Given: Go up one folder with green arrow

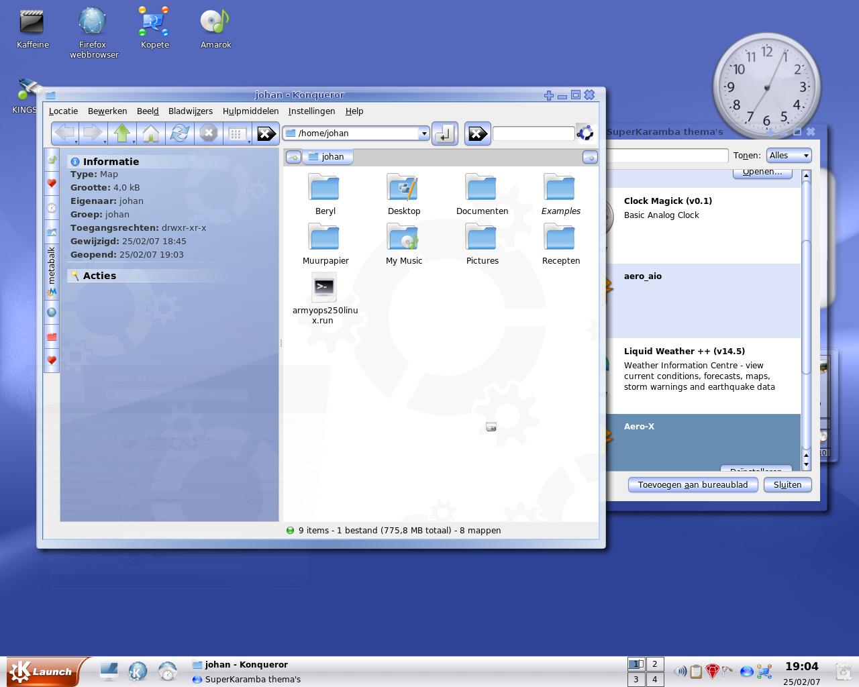Looking at the screenshot, I should tap(121, 133).
